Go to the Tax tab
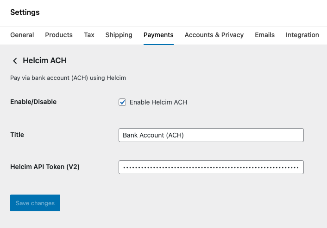This screenshot has height=228, width=327. (89, 35)
